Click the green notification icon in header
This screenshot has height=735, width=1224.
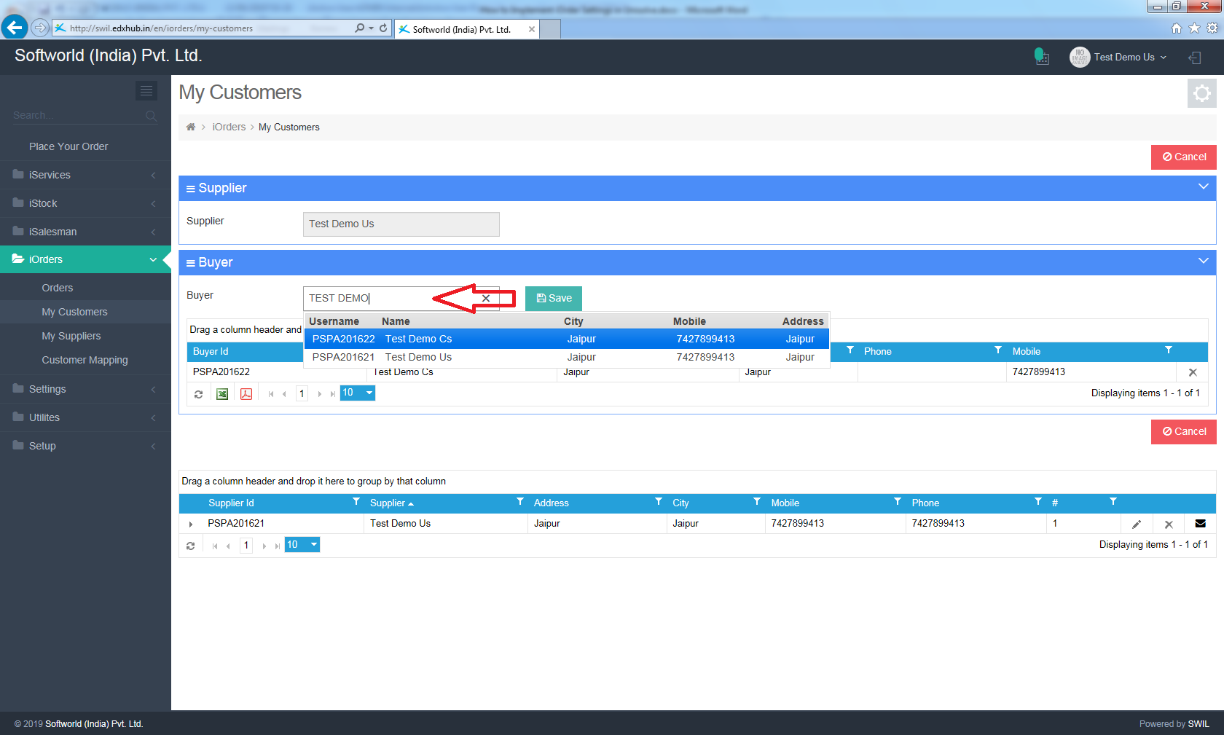tap(1042, 57)
